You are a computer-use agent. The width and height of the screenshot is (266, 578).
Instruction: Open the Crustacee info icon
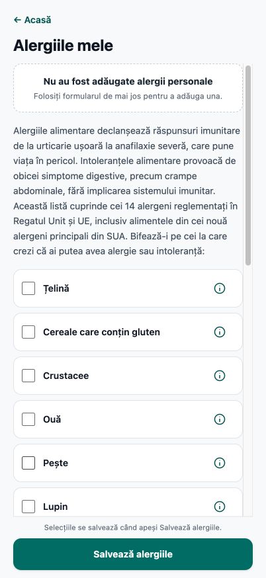tap(220, 376)
